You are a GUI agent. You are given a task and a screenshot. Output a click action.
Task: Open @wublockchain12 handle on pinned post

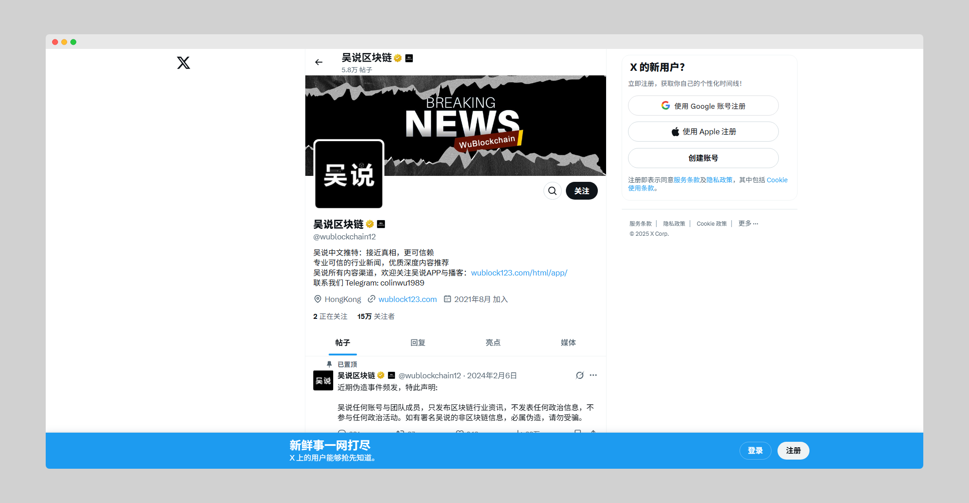tap(430, 376)
